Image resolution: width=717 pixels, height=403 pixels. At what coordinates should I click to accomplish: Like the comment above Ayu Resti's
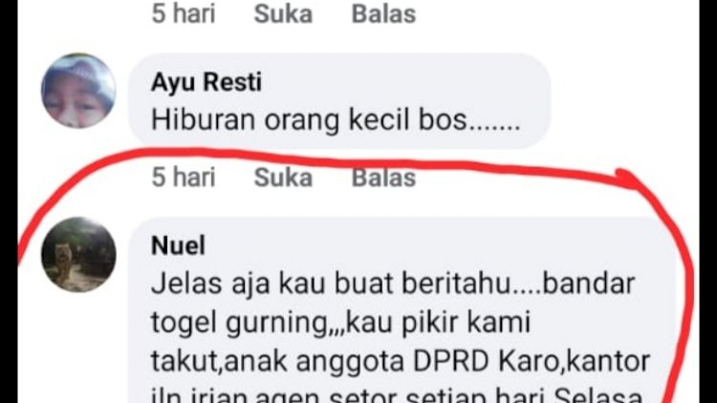point(283,13)
